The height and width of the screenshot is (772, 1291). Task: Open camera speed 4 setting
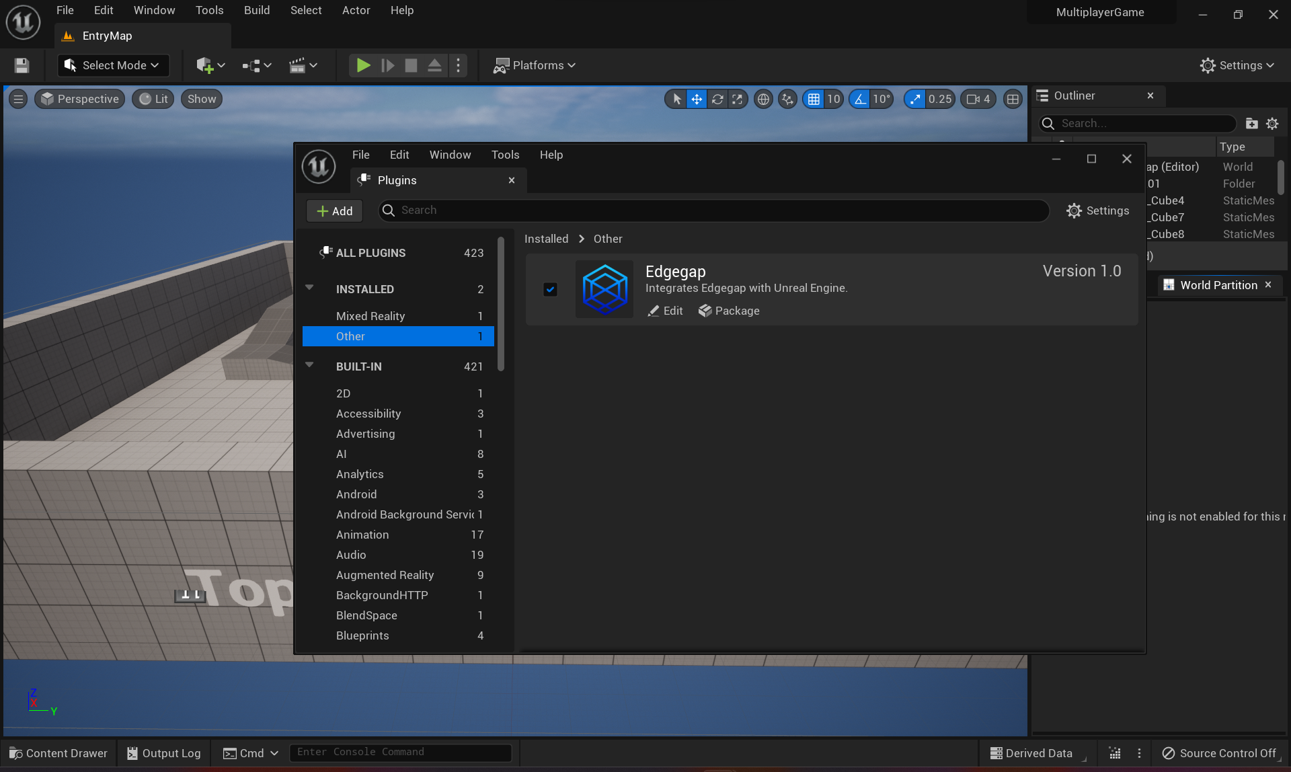pos(978,99)
